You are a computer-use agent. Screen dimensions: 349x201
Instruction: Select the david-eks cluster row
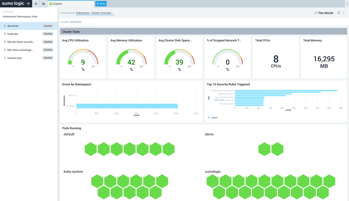[29, 26]
